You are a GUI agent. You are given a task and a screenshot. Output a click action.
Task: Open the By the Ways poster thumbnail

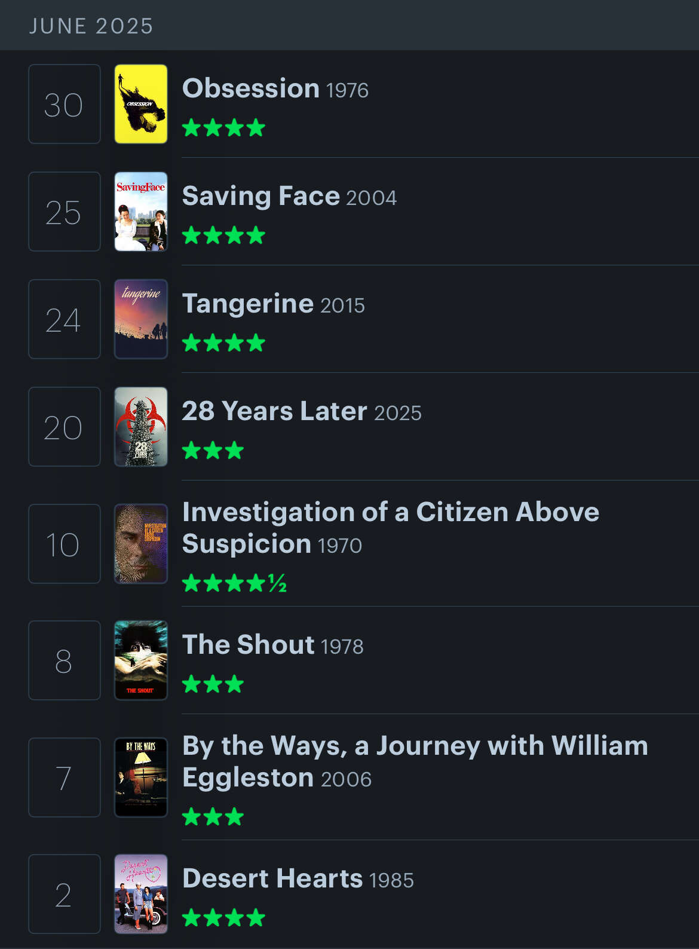[141, 777]
